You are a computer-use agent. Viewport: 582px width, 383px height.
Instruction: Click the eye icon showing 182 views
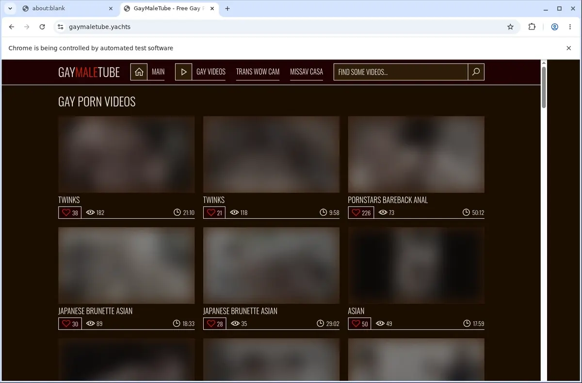[x=90, y=212]
